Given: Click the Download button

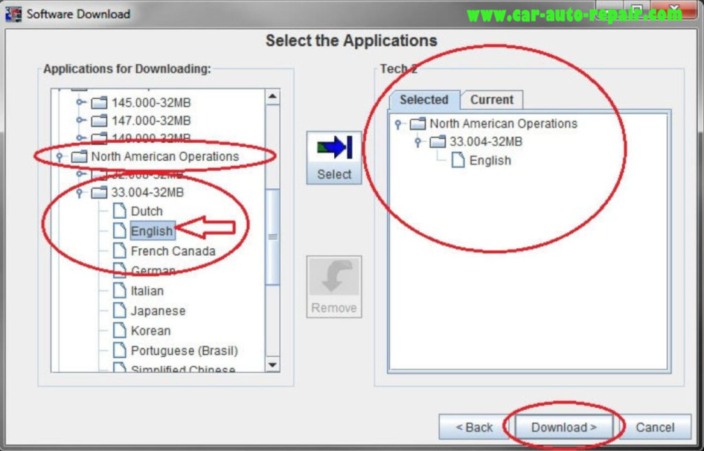Looking at the screenshot, I should (564, 427).
